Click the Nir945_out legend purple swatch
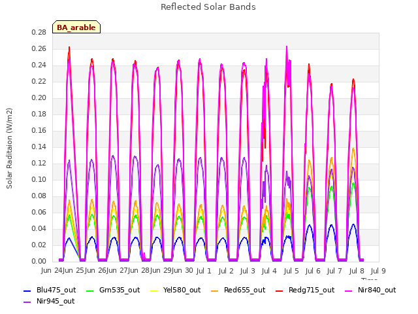 pyautogui.click(x=27, y=302)
